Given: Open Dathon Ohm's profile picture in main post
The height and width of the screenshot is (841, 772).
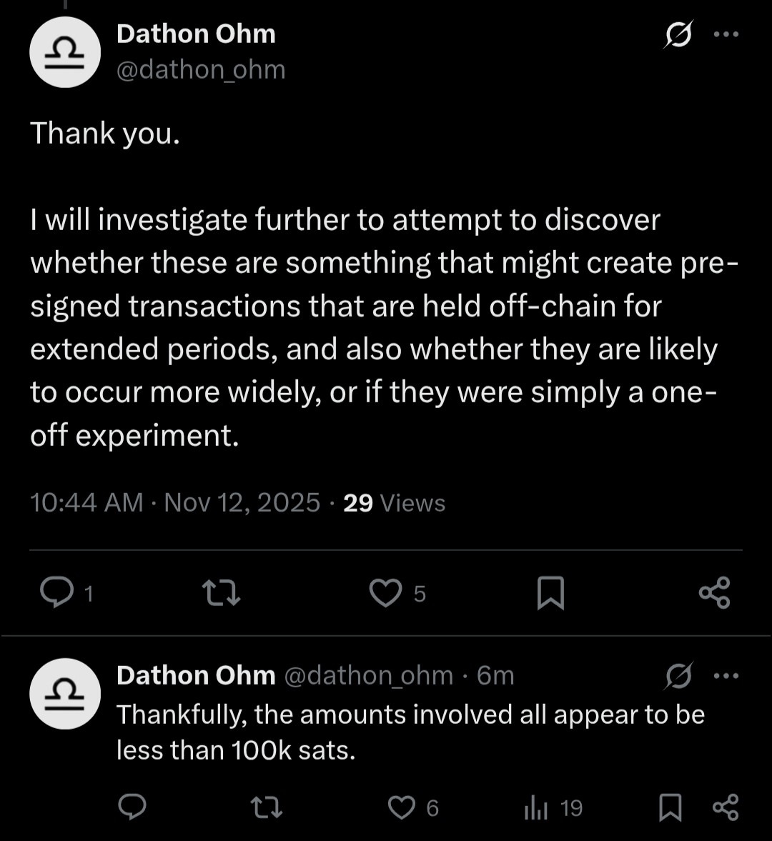Looking at the screenshot, I should point(64,52).
